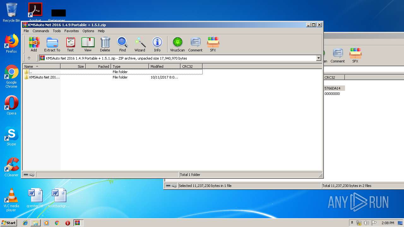
Task: Go up one folder level arrow
Action: click(x=29, y=58)
